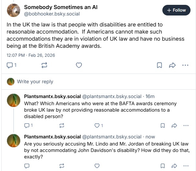Open more options menu on main post
The image size is (196, 171).
185,65
